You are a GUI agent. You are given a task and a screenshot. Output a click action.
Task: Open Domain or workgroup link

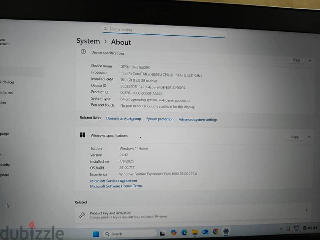coord(124,118)
